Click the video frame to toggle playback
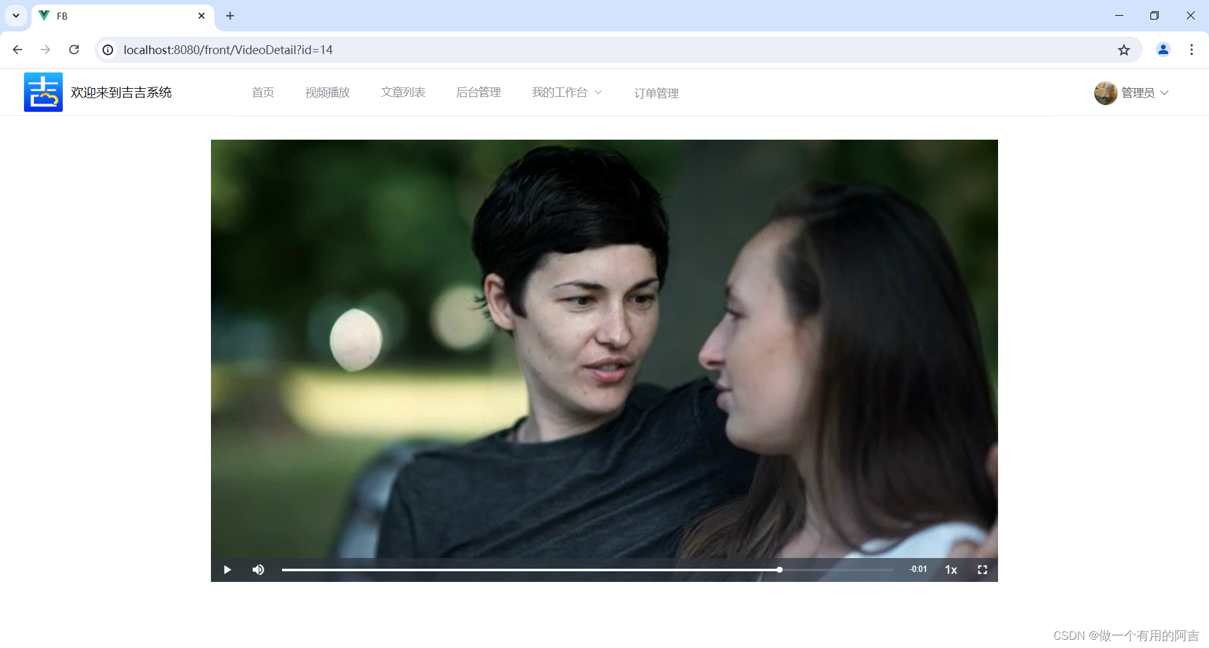1209x648 pixels. [604, 349]
